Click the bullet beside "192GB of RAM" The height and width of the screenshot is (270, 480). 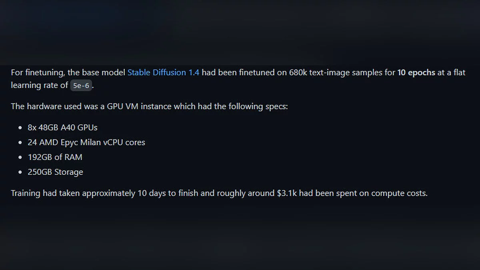pos(20,158)
